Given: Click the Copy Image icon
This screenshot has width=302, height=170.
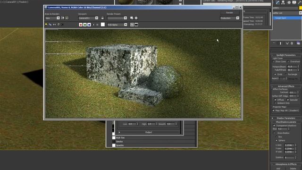Looking at the screenshot, I should click(x=50, y=25).
